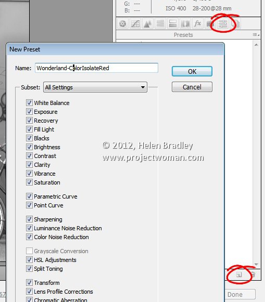Cancel the New Preset dialog
This screenshot has height=302, width=265.
click(192, 87)
